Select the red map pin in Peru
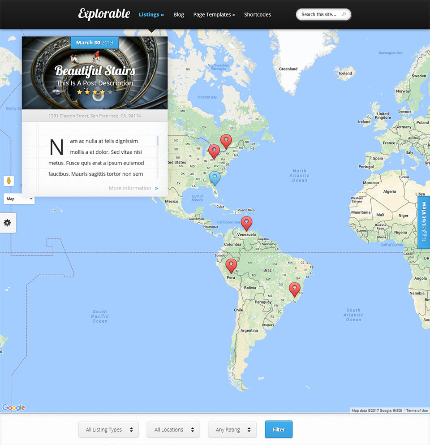Image resolution: width=430 pixels, height=445 pixels. click(231, 265)
